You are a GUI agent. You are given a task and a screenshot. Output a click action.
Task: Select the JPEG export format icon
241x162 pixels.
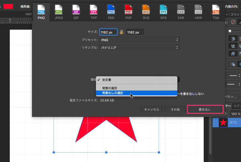coord(59,12)
